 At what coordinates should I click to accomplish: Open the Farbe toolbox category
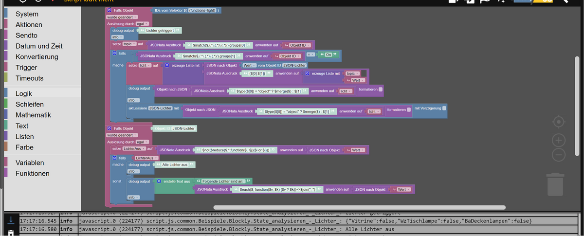tap(24, 147)
